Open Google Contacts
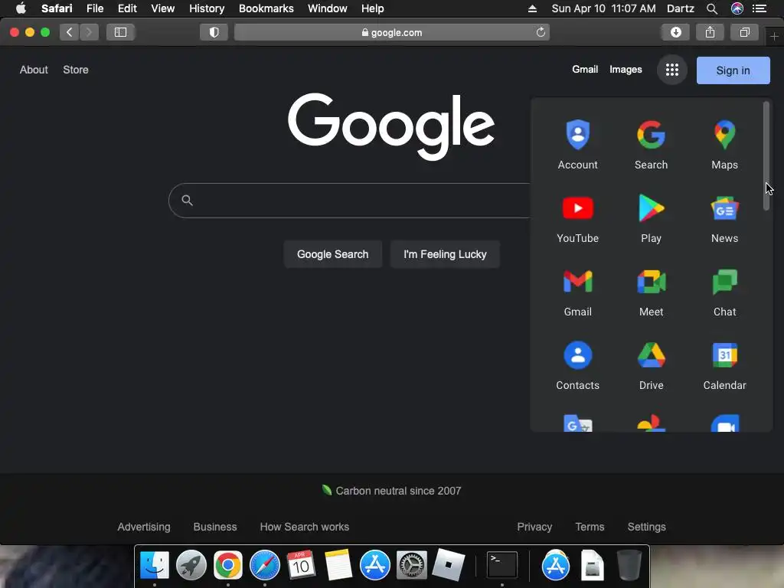784x588 pixels. pyautogui.click(x=577, y=365)
